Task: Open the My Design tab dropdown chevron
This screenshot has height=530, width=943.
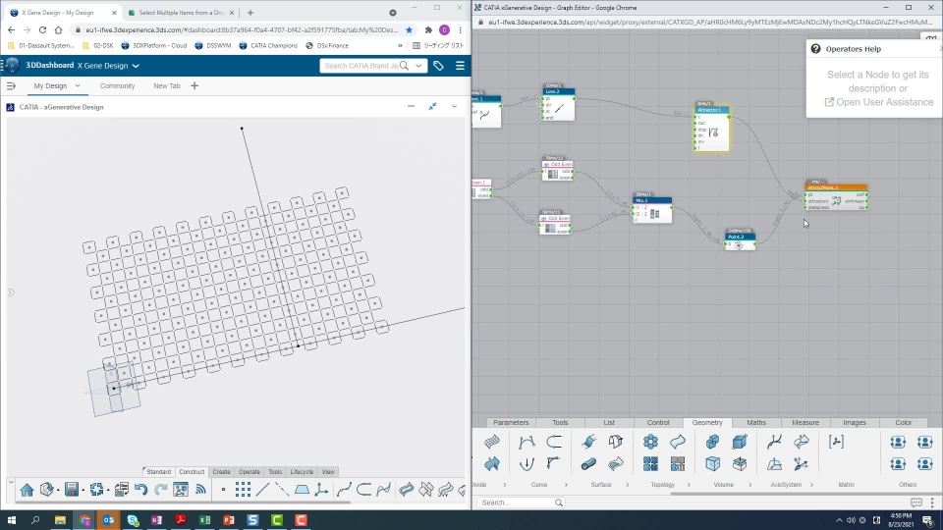Action: point(78,86)
